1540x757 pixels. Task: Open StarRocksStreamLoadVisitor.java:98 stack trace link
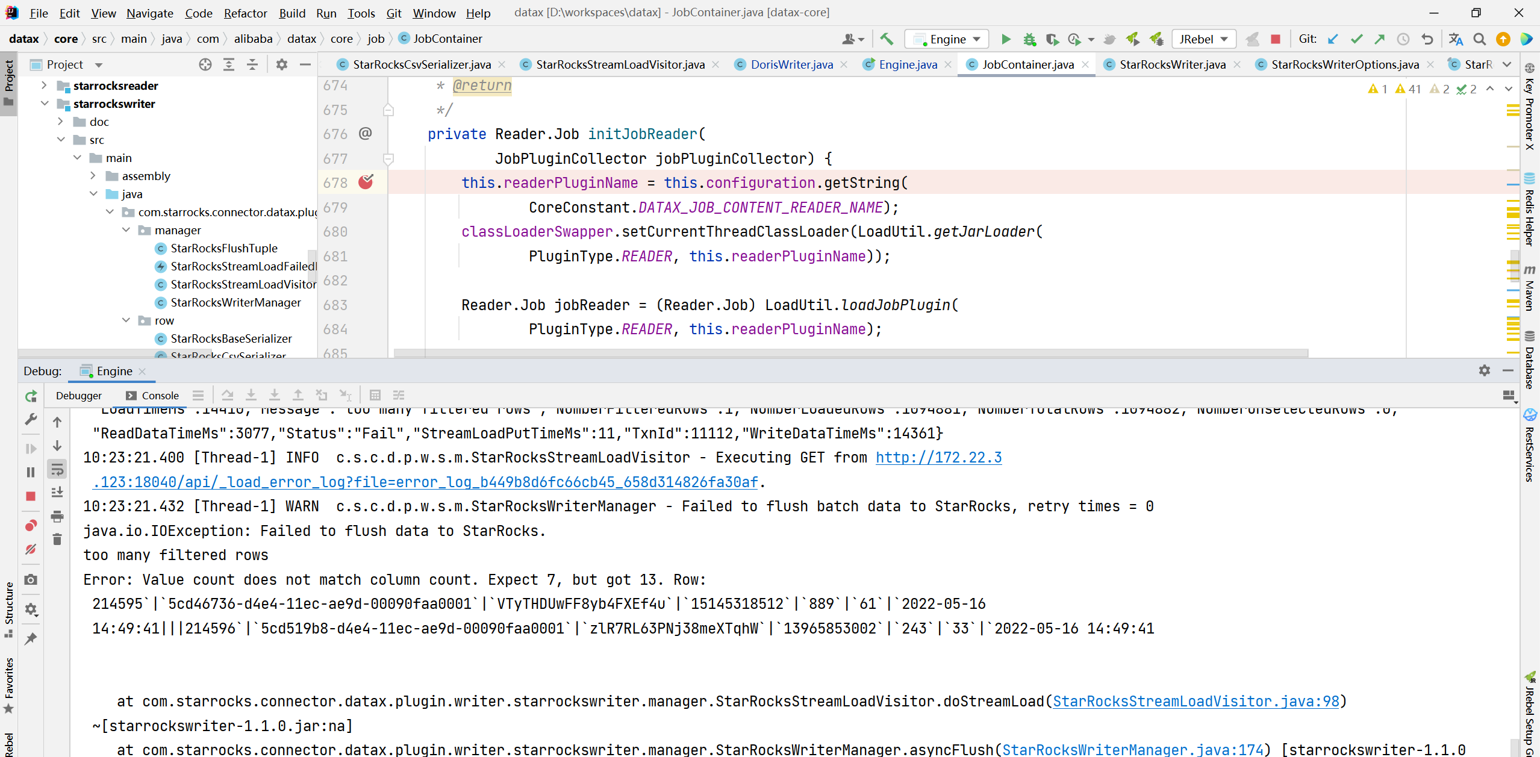coord(1196,701)
